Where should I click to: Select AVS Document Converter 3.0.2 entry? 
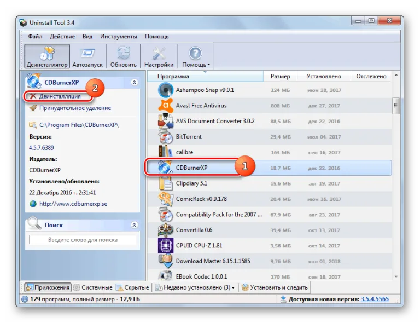pos(269,121)
